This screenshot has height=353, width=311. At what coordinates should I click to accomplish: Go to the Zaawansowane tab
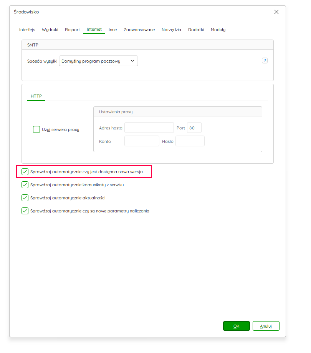tap(139, 30)
